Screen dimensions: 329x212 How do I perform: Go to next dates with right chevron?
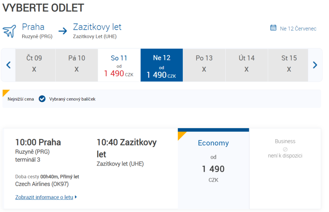[x=315, y=65]
